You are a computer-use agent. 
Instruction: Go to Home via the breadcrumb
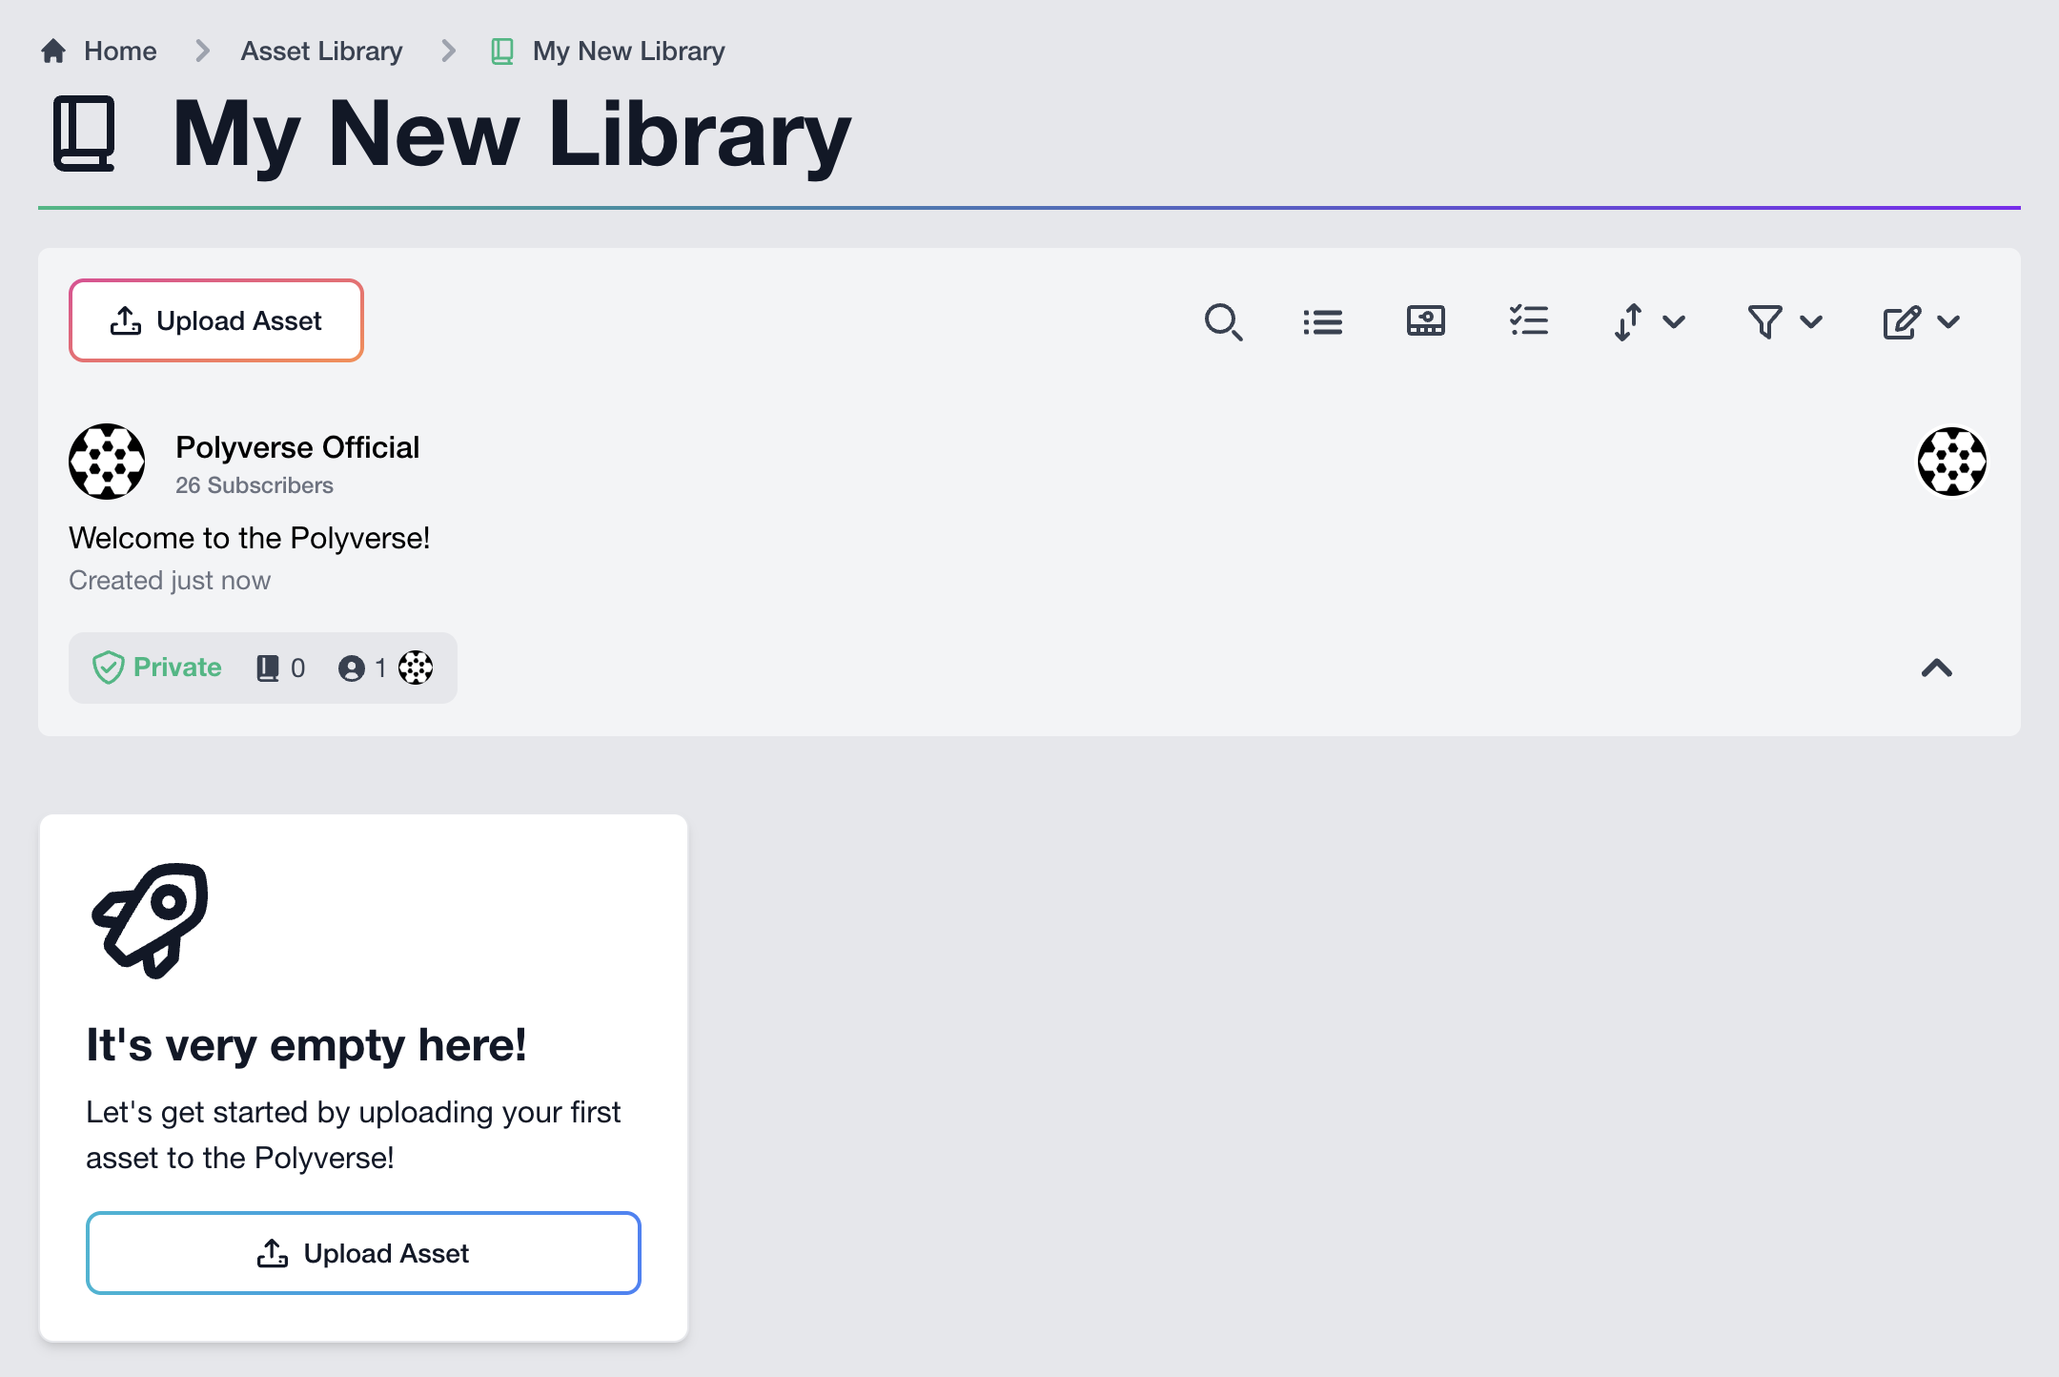pyautogui.click(x=120, y=51)
